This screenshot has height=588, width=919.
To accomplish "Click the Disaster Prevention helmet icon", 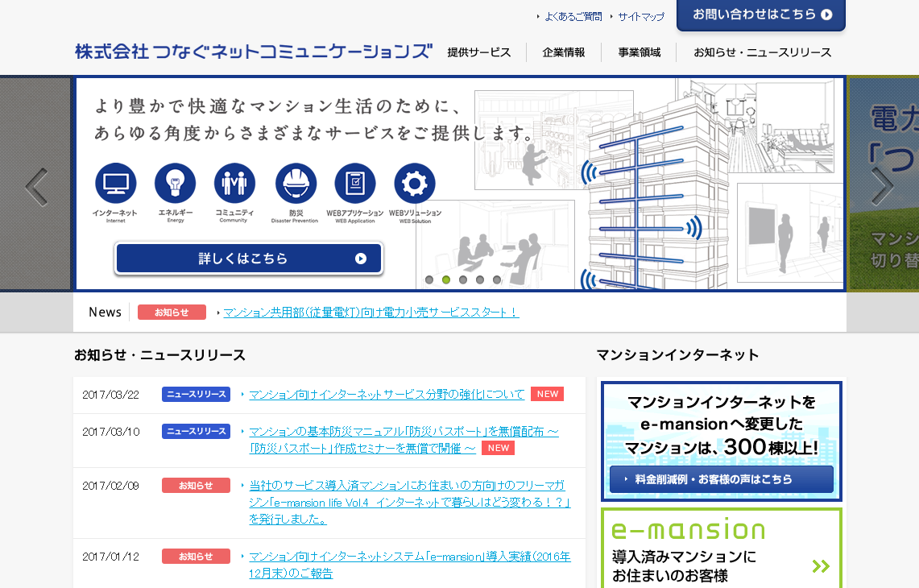I will pyautogui.click(x=296, y=184).
